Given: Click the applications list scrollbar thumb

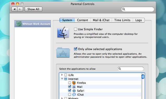Looking at the screenshot, I should pos(143,76).
